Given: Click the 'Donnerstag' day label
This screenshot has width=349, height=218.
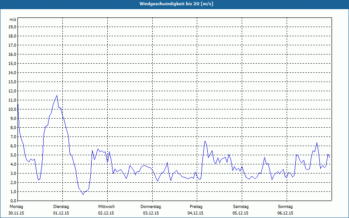Looking at the screenshot, I should click(x=151, y=207).
